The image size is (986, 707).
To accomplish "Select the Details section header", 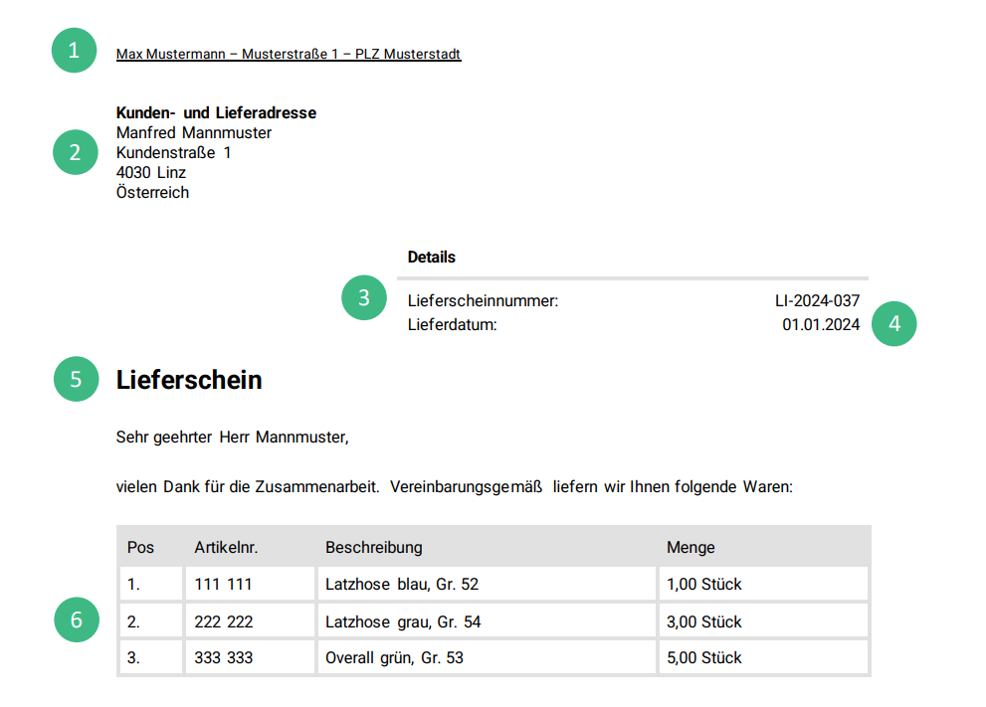I will pyautogui.click(x=430, y=257).
